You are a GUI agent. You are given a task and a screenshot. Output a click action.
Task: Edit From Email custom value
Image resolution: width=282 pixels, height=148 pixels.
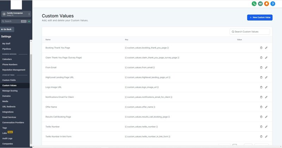(x=266, y=67)
